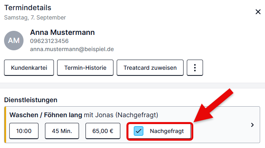Click the AM customer avatar
265x148 pixels.
(14, 41)
